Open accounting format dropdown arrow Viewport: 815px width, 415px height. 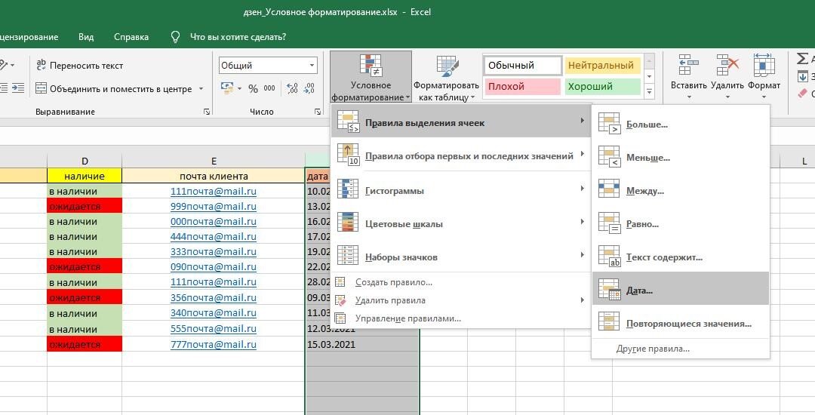240,88
